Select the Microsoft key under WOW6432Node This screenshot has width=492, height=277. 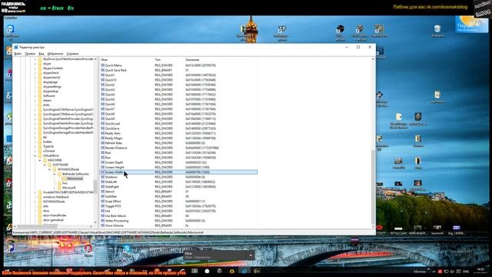(69, 188)
